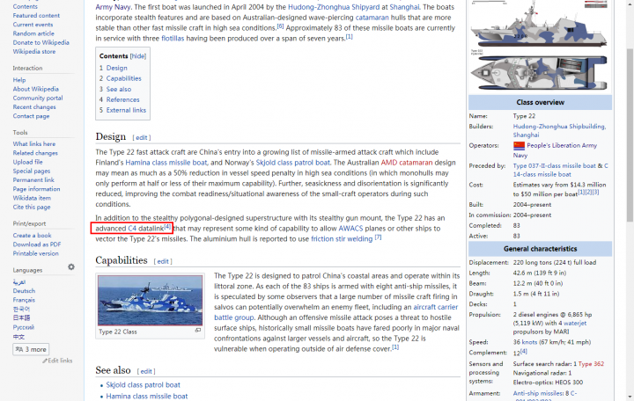This screenshot has width=634, height=401.
Task: Click the China flag icon beside Operators
Action: coord(519,145)
